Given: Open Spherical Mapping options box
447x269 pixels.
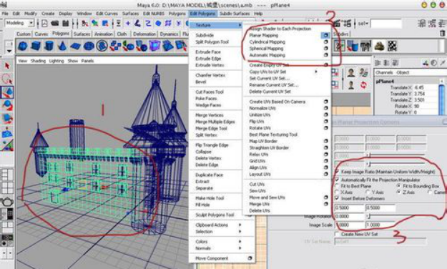Looking at the screenshot, I should [326, 49].
